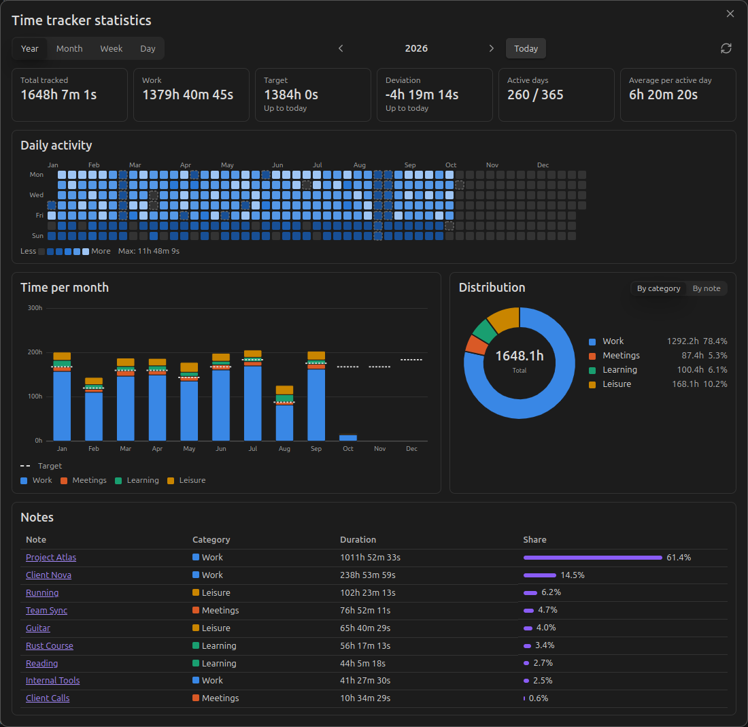This screenshot has height=727, width=748.
Task: Click the Target 1384h 0s card
Action: pyautogui.click(x=313, y=95)
